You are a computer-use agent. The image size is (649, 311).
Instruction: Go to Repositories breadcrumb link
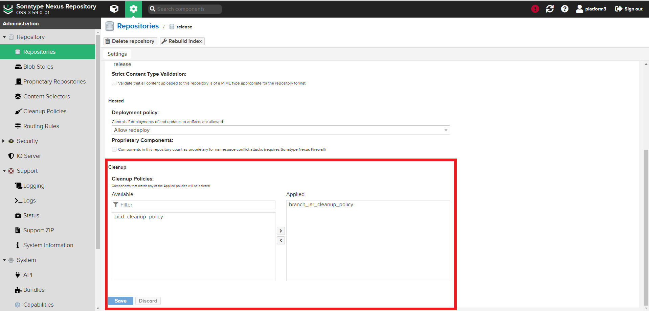pos(138,26)
